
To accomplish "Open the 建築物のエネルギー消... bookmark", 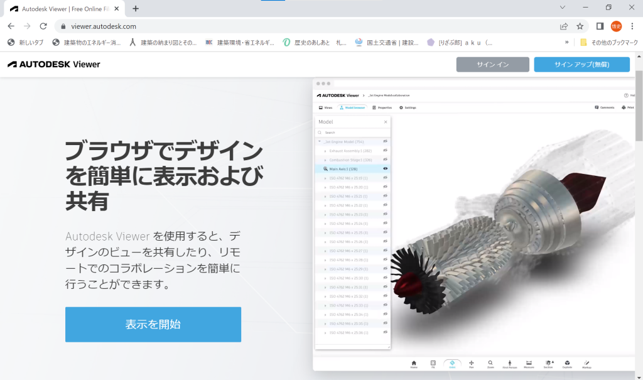I will pos(87,42).
